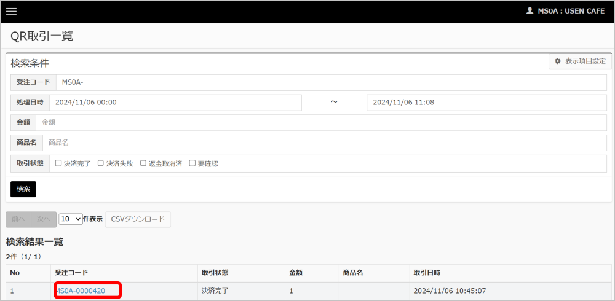The width and height of the screenshot is (615, 301).
Task: Focus the 金額 amount input
Action: (x=320, y=123)
